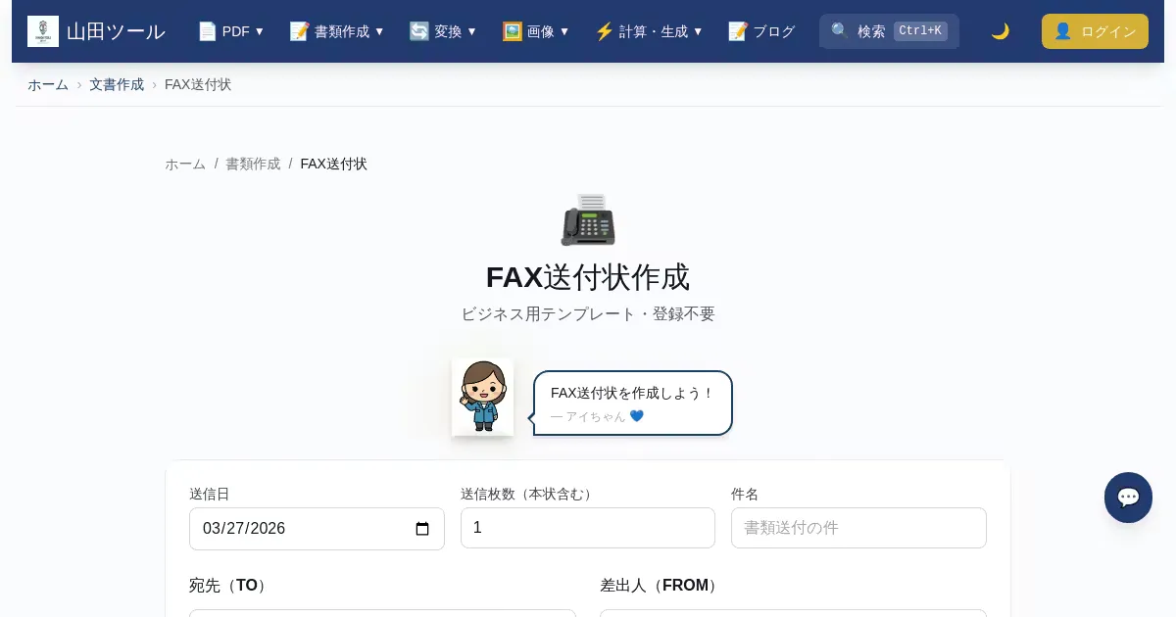
Task: Click the 山田ツール site logo image
Action: (x=43, y=31)
